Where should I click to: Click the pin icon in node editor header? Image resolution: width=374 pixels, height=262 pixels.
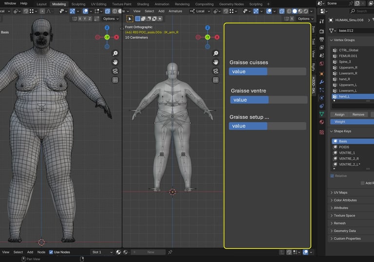[x=170, y=252]
